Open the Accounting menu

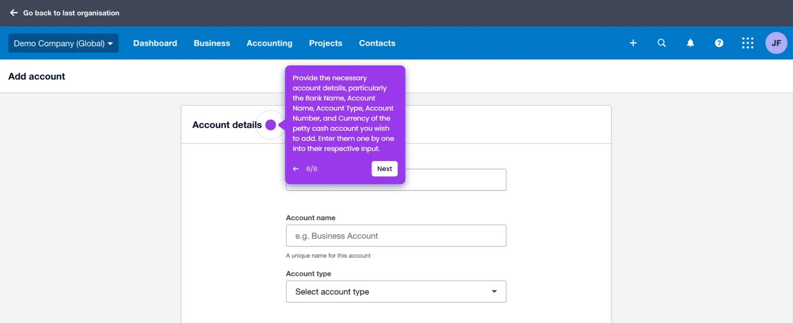click(269, 43)
